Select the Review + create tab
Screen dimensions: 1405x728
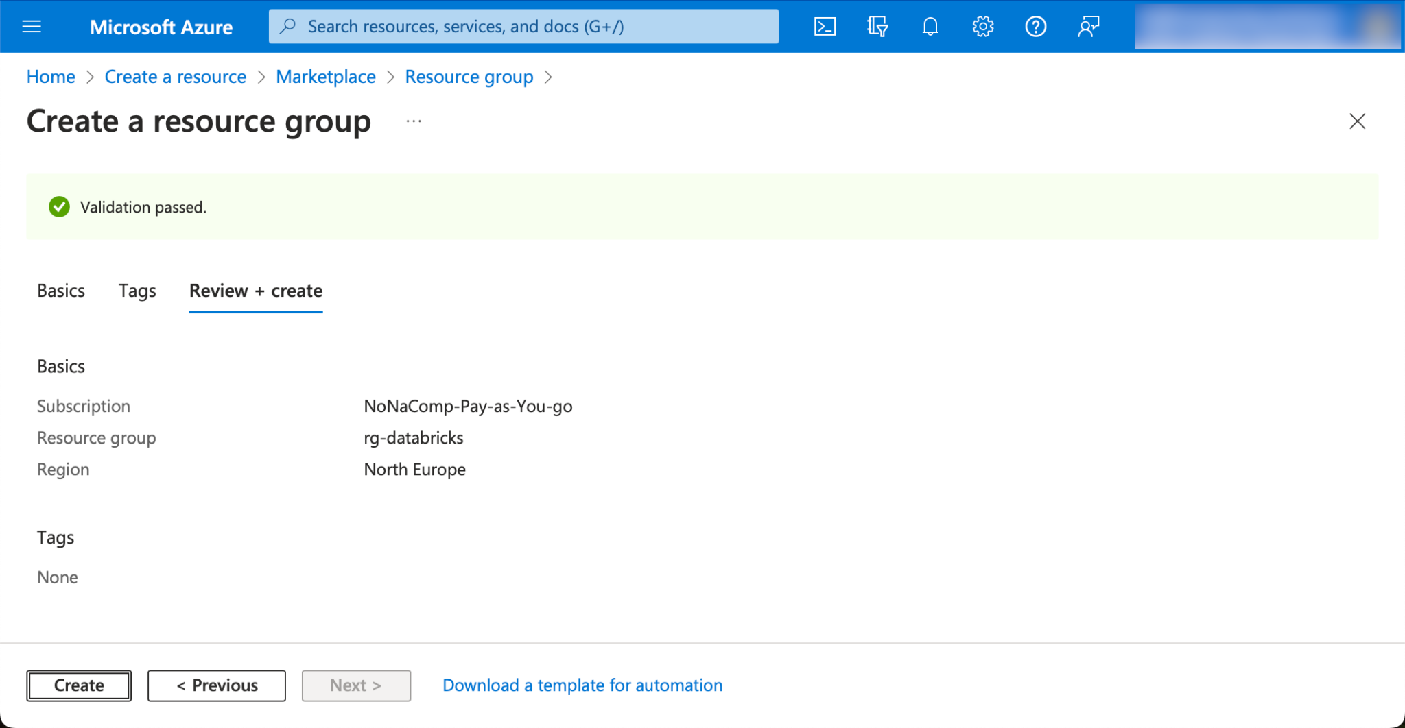[255, 291]
